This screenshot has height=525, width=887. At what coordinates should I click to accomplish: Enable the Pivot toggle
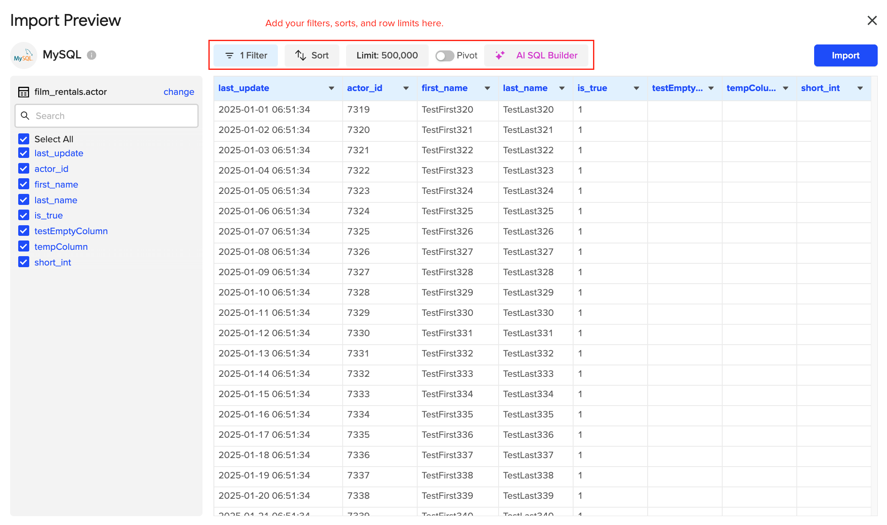[x=445, y=55]
